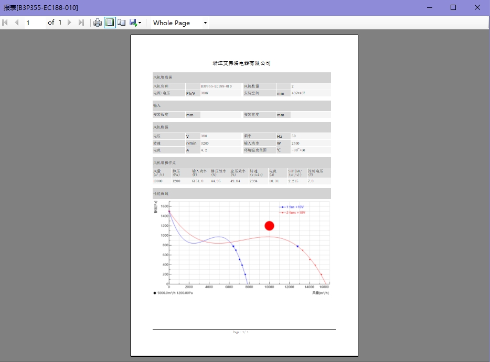Click the 风机数量 label in the report
Viewport: 490px width, 362px height.
[252, 86]
